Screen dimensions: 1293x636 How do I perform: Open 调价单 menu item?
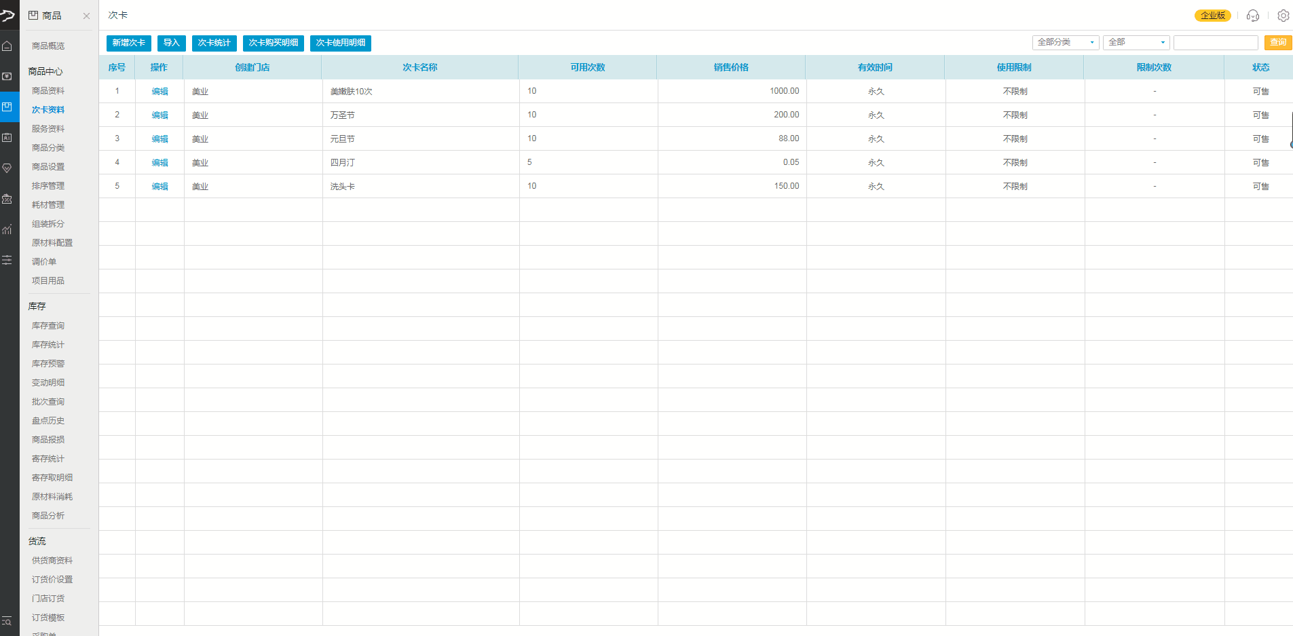44,262
